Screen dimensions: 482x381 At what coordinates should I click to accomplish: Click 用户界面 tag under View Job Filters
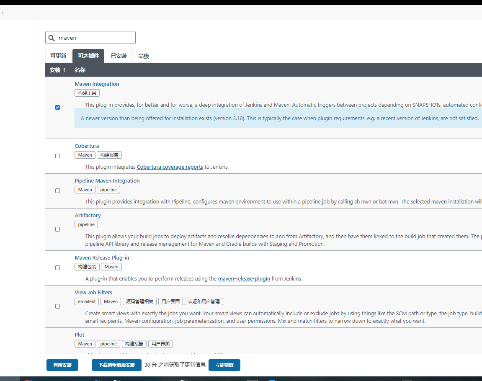pyautogui.click(x=170, y=301)
